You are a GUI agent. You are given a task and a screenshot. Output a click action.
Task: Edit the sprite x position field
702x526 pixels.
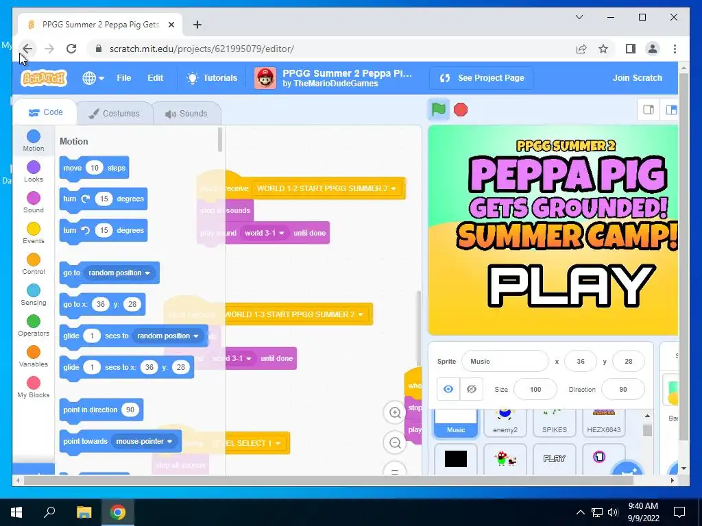point(581,362)
